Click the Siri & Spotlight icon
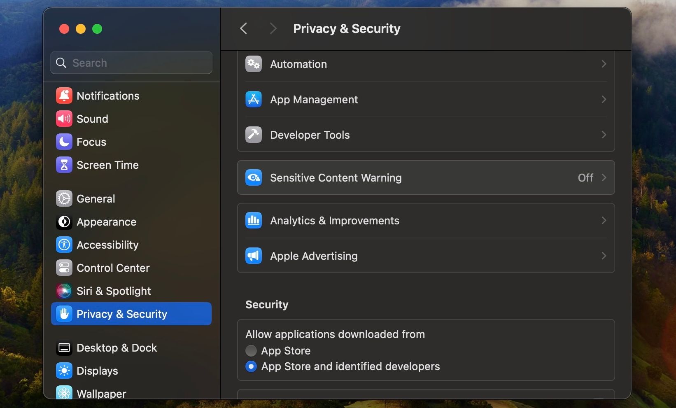This screenshot has width=676, height=408. [64, 291]
